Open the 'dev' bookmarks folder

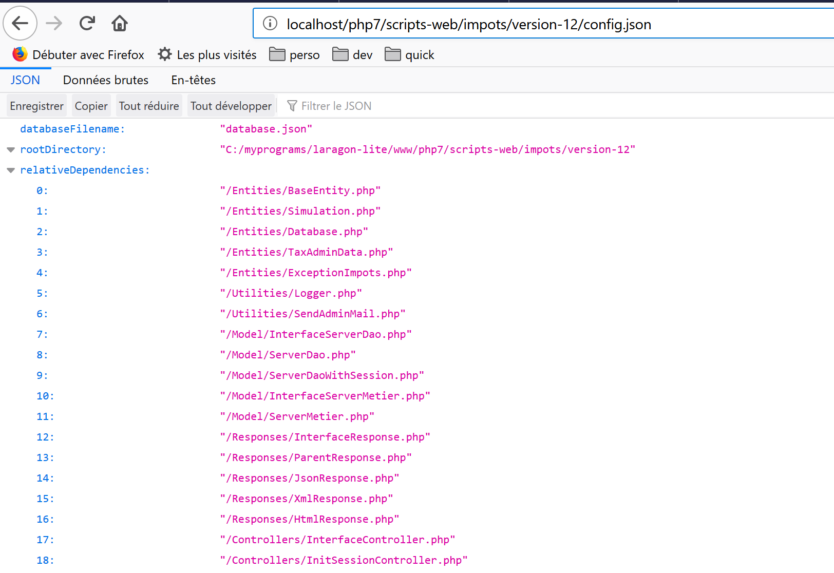[x=352, y=55]
